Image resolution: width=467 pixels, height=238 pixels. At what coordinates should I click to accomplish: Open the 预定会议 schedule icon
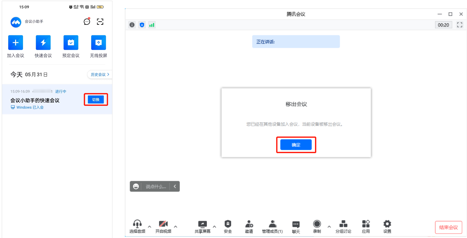[71, 42]
